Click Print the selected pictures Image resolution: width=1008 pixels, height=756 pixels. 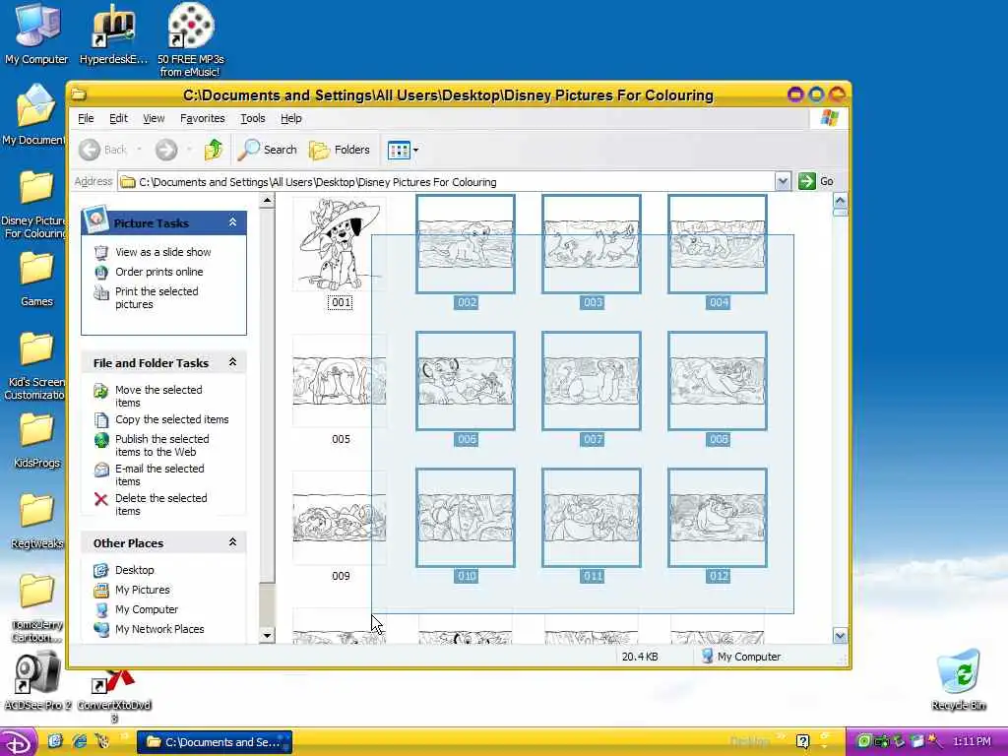[157, 297]
